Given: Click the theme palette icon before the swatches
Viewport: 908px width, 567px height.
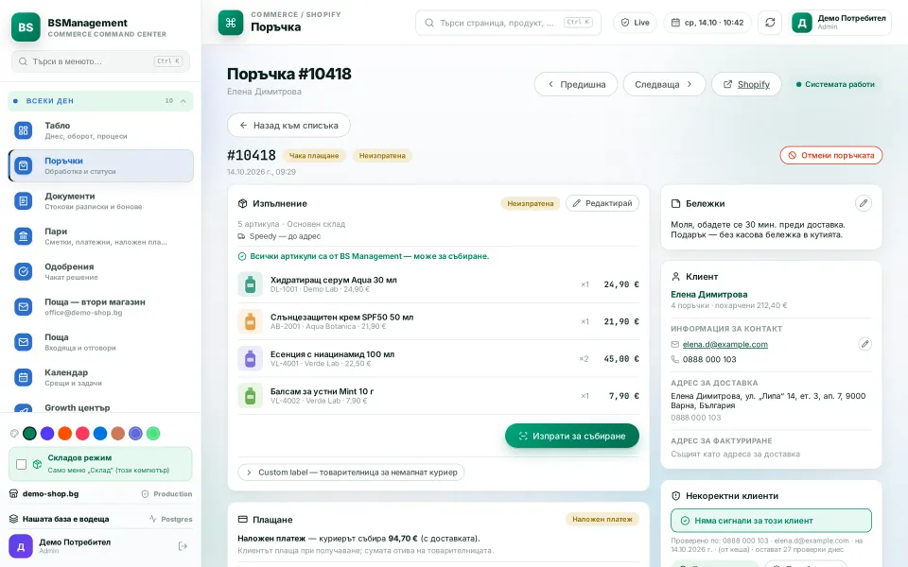Looking at the screenshot, I should [14, 434].
